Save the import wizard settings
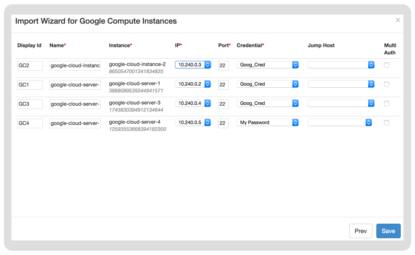The width and height of the screenshot is (415, 255). click(x=388, y=231)
